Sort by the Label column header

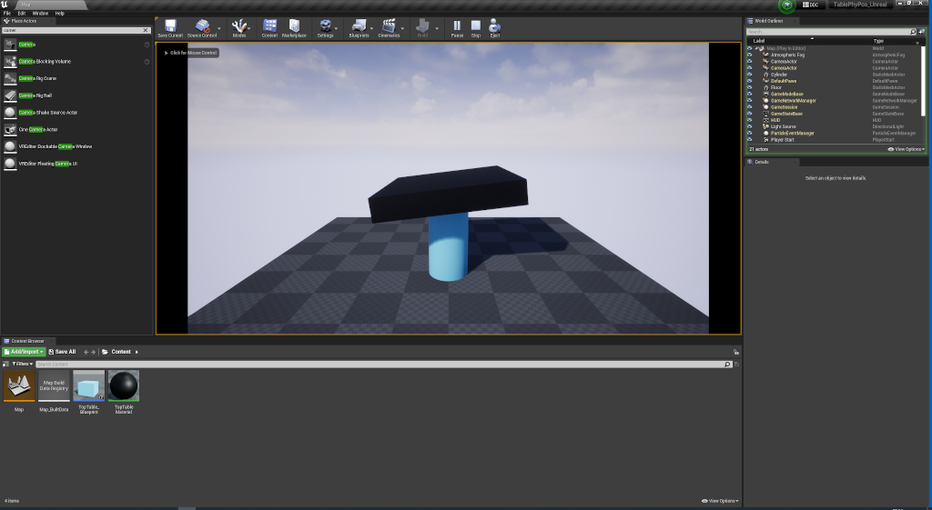pyautogui.click(x=759, y=41)
